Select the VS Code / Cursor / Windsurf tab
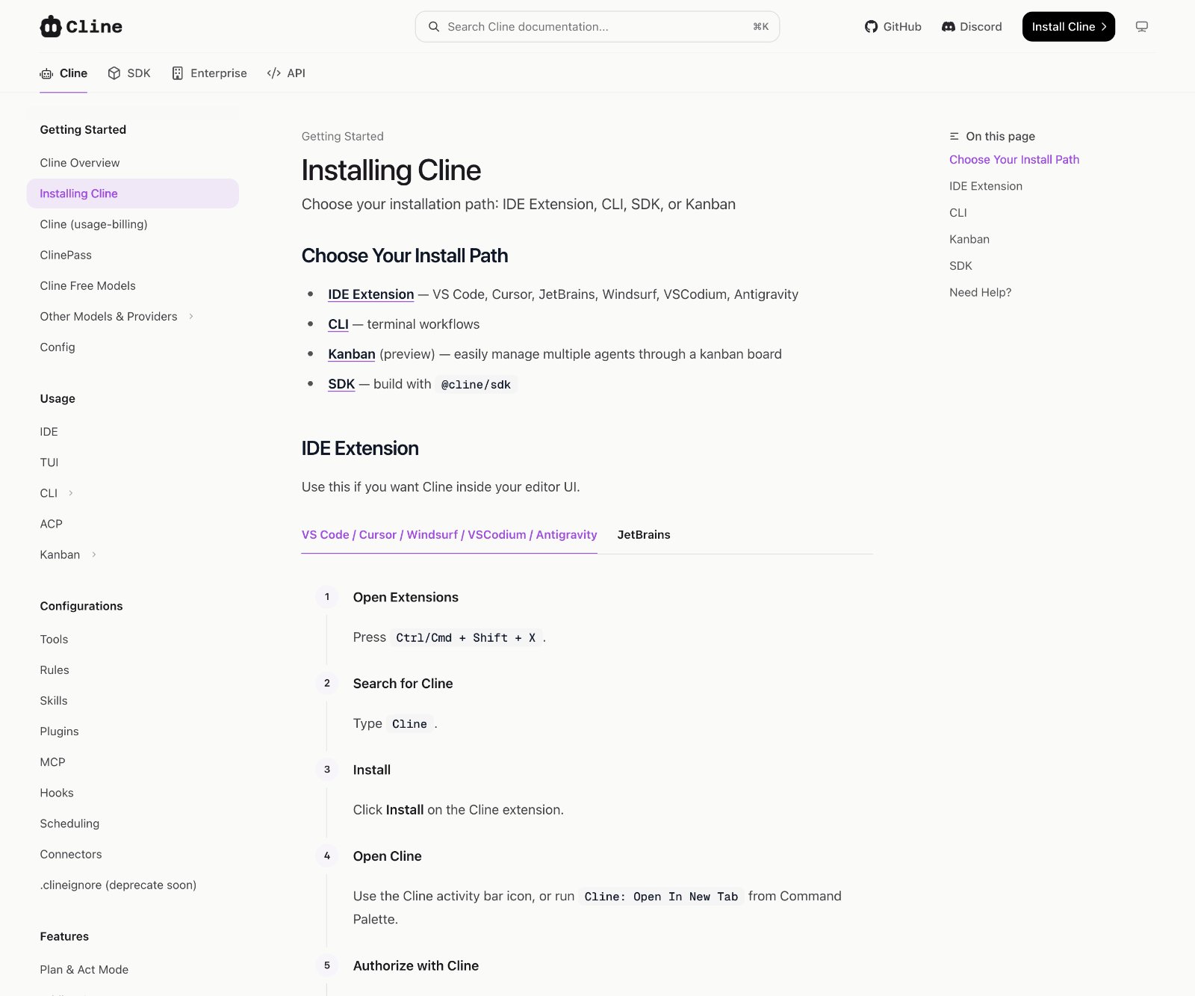 [449, 535]
